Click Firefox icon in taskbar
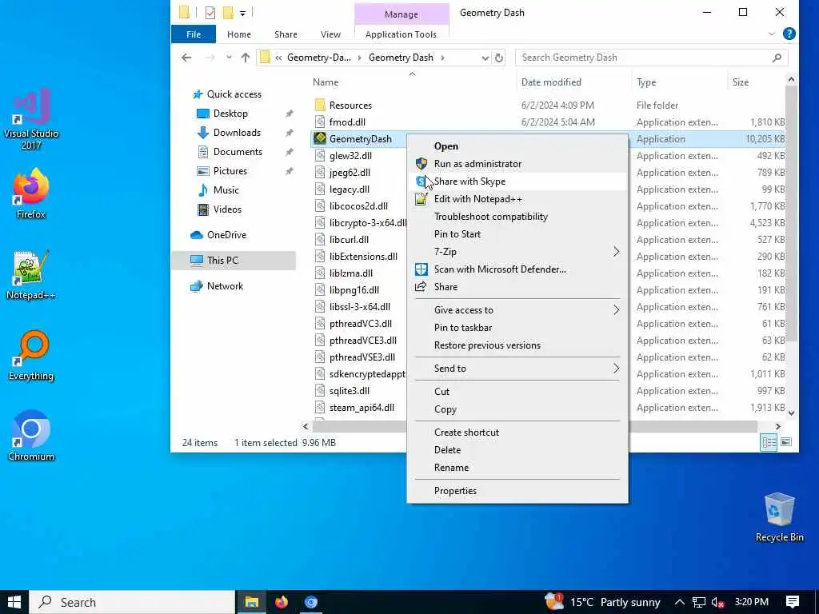Image resolution: width=819 pixels, height=614 pixels. 282,602
